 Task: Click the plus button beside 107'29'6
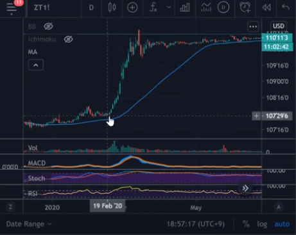(256, 116)
